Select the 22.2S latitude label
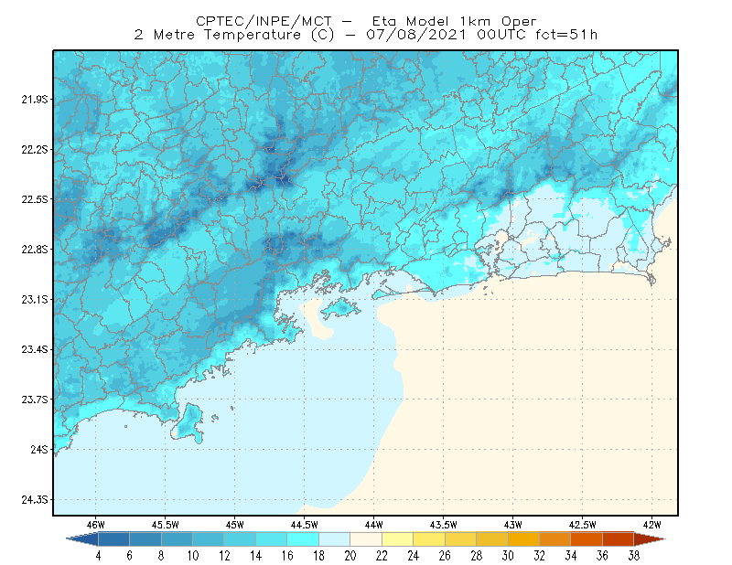Image resolution: width=732 pixels, height=565 pixels. (x=35, y=149)
